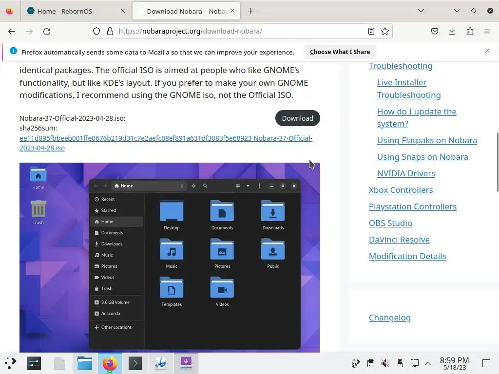The width and height of the screenshot is (499, 374).
Task: Click the URL address bar
Action: 240,31
